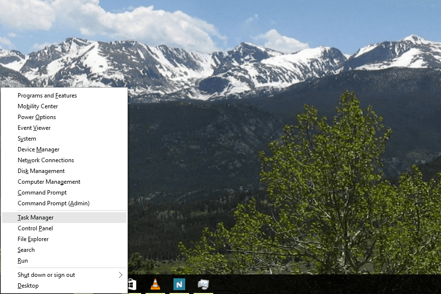
Task: Click the highlighted Task Manager entry
Action: 64,218
